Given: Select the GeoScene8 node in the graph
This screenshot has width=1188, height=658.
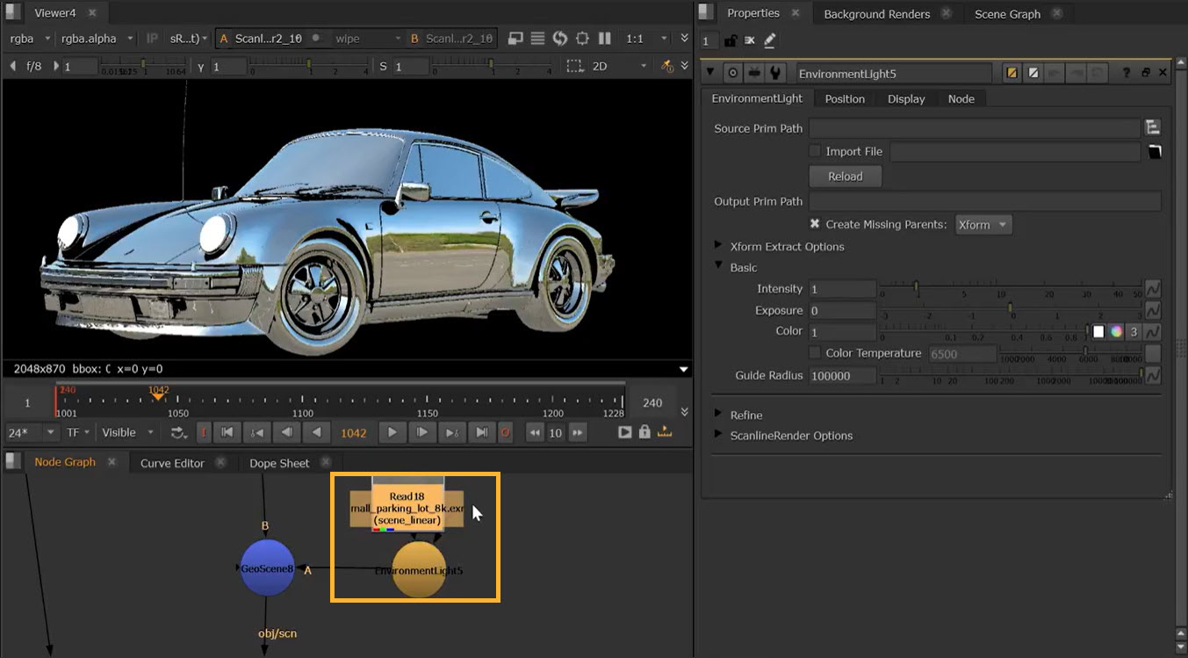Looking at the screenshot, I should pyautogui.click(x=267, y=568).
